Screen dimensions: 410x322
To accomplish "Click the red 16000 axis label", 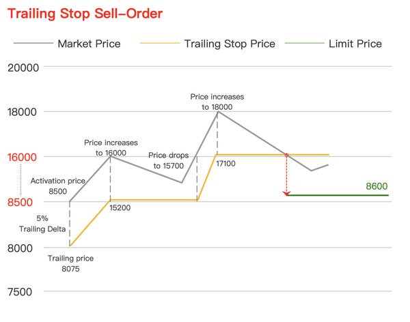I will [22, 158].
